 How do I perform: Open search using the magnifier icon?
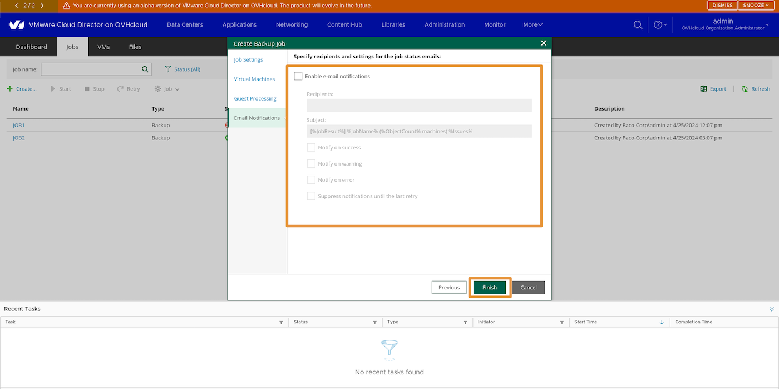pyautogui.click(x=638, y=24)
